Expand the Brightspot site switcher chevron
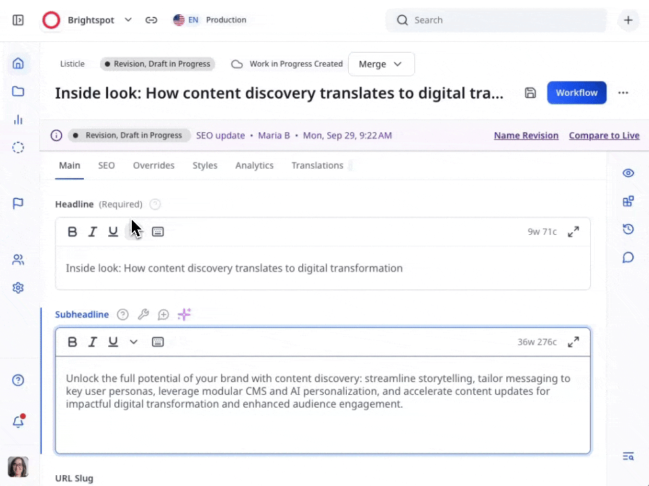The width and height of the screenshot is (649, 486). (x=128, y=20)
